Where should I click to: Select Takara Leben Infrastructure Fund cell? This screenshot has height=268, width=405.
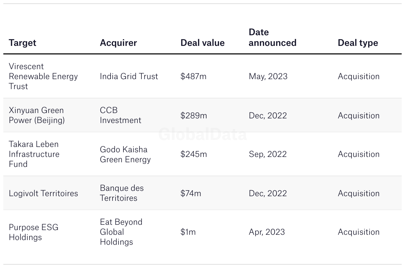[34, 154]
